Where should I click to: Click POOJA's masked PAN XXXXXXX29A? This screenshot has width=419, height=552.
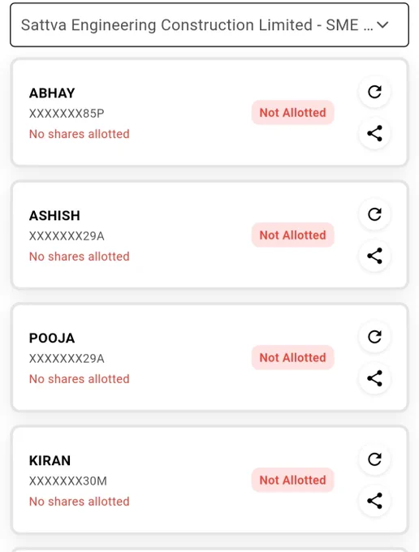[x=67, y=358]
